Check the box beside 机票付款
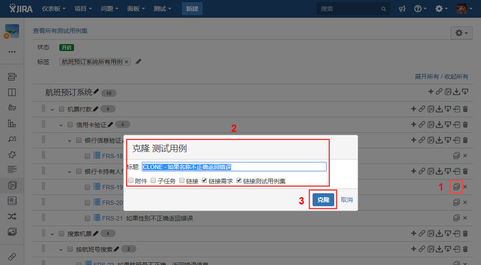The image size is (481, 265). point(61,109)
